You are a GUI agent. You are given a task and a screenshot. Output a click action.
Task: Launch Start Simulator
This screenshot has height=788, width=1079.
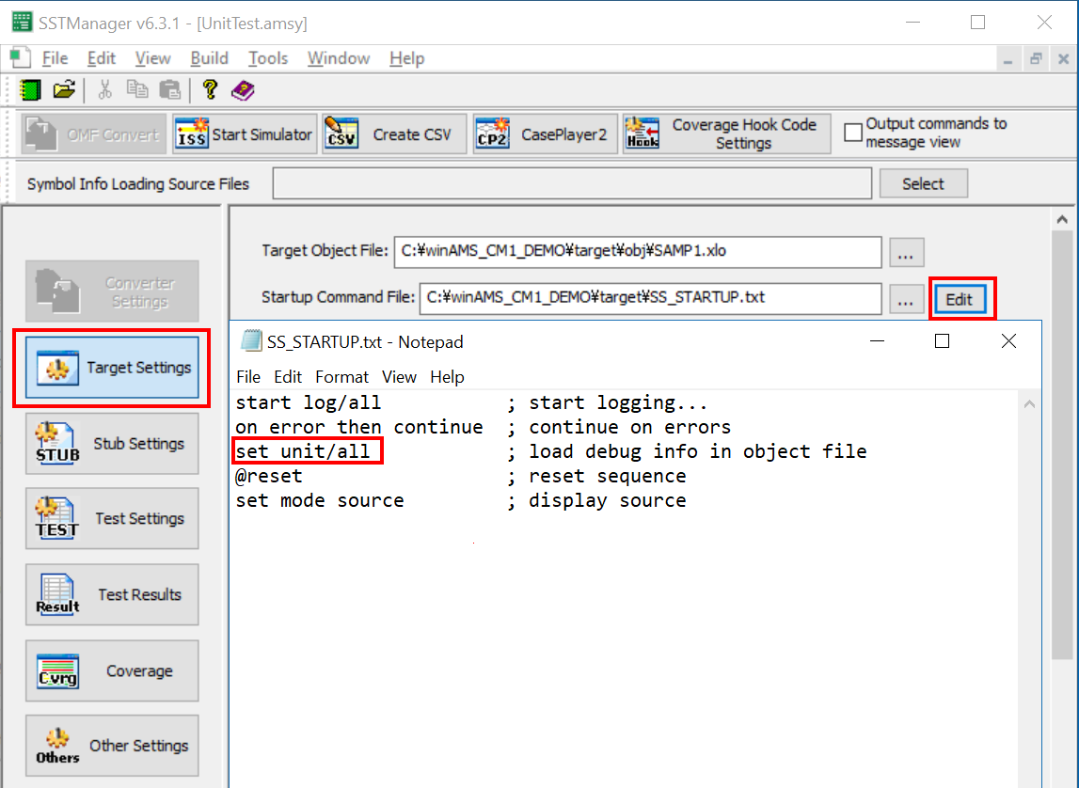(x=245, y=134)
